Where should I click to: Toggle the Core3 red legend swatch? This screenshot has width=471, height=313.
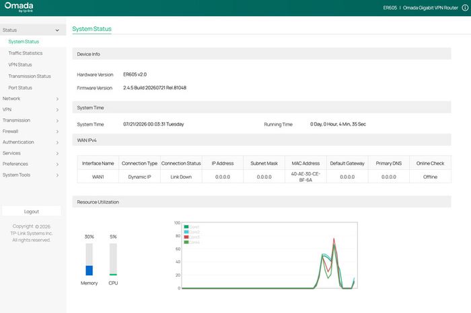(186, 237)
